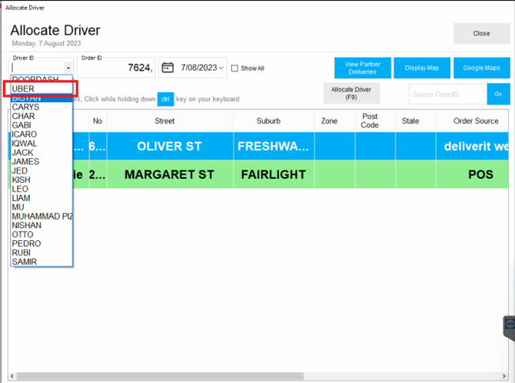The image size is (515, 383).
Task: Click into the Search OrderID field
Action: [x=447, y=94]
